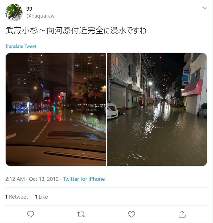
Task: Click the profile avatar of user 99
Action: coord(14,13)
